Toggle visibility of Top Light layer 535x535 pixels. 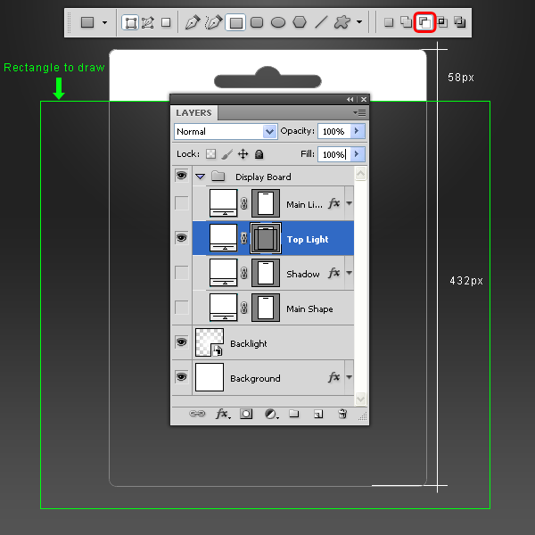tap(181, 238)
